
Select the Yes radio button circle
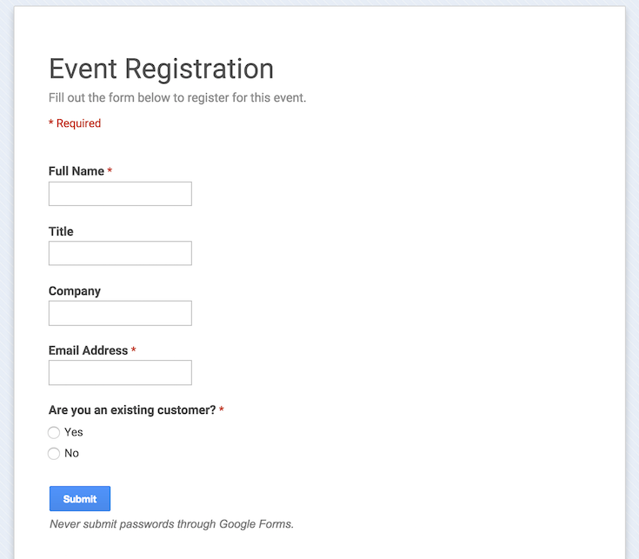[x=54, y=432]
